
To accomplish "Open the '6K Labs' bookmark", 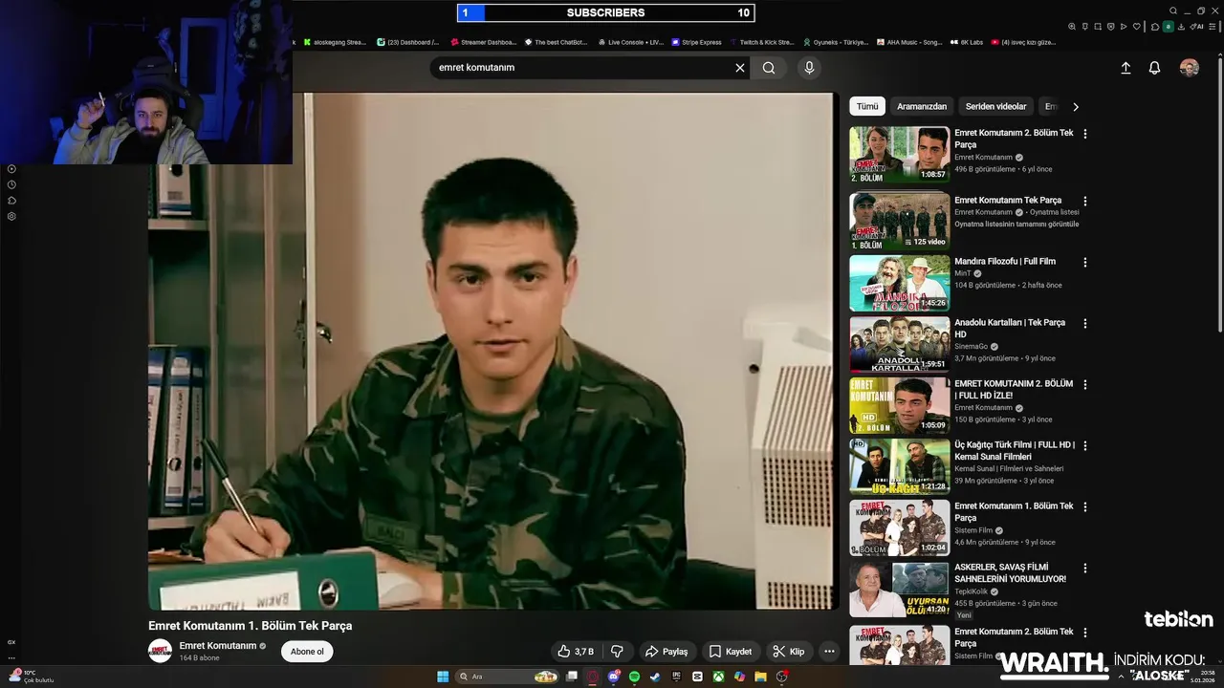I will click(x=967, y=42).
